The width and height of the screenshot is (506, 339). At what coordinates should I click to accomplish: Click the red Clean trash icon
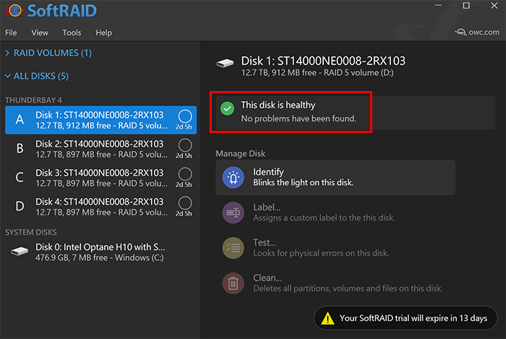pos(233,283)
